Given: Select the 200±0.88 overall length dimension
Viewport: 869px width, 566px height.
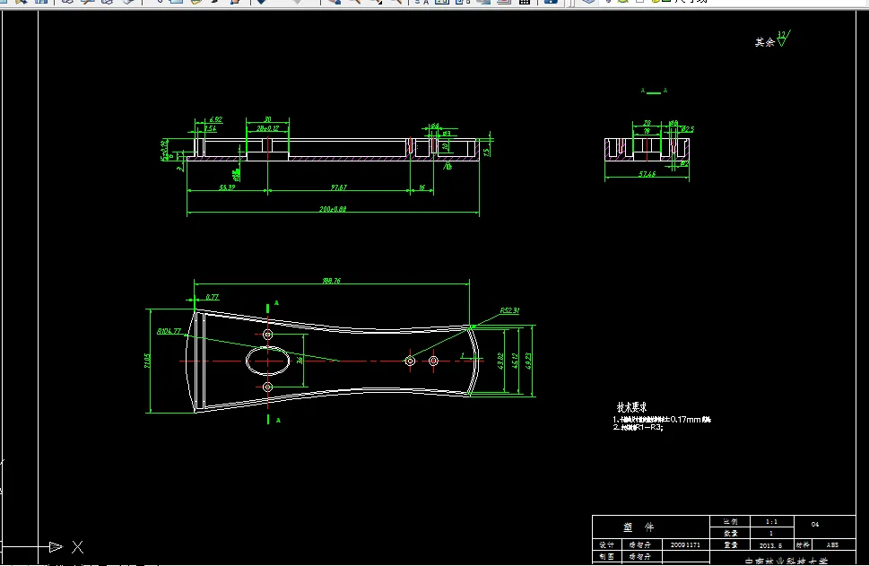Looking at the screenshot, I should tap(333, 209).
